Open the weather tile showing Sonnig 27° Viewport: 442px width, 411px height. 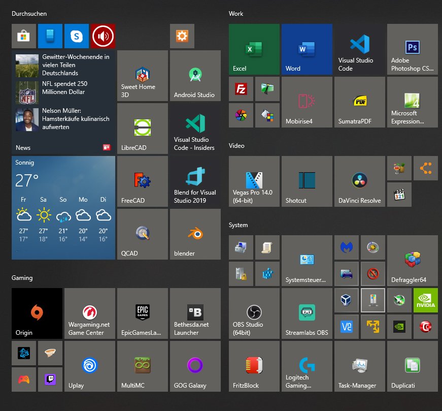coord(63,208)
